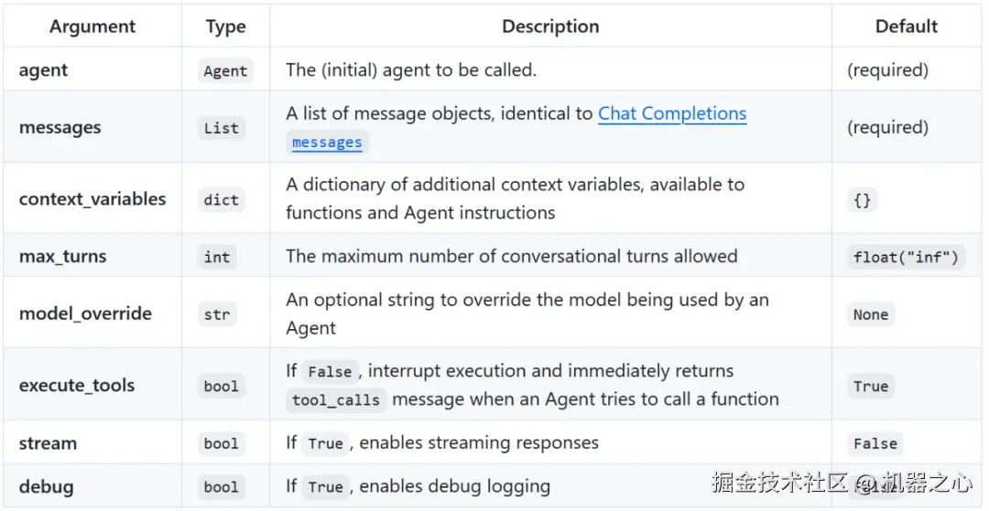
Task: Click the messages code link
Action: point(327,143)
